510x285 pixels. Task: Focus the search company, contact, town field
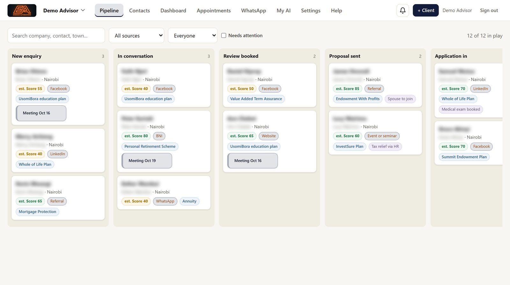coord(56,35)
